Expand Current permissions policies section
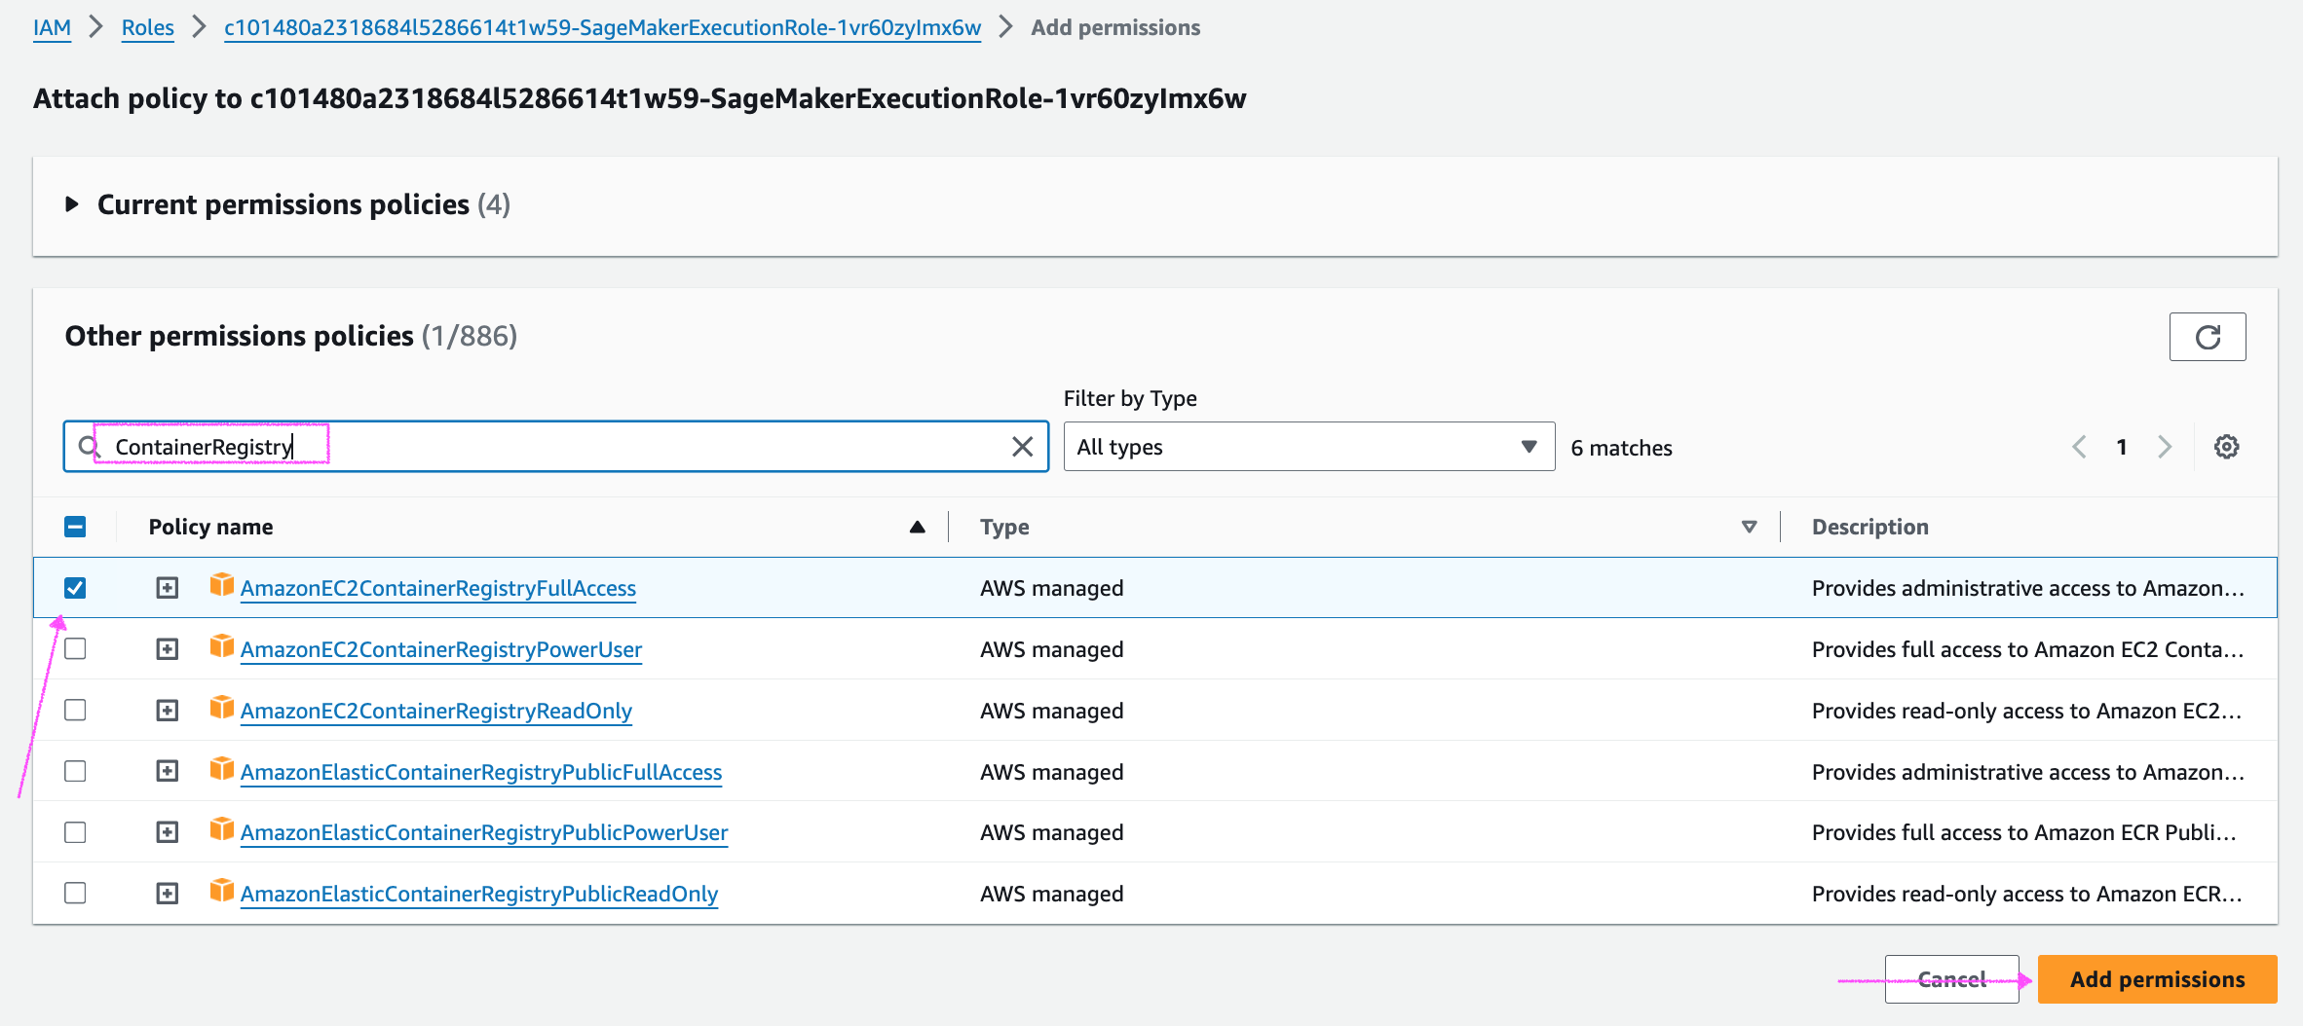The width and height of the screenshot is (2303, 1026). pyautogui.click(x=72, y=204)
